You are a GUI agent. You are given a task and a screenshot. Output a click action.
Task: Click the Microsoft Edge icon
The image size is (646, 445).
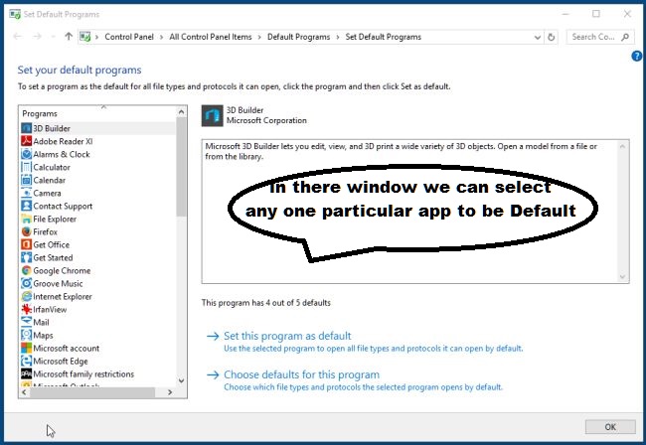coord(27,361)
